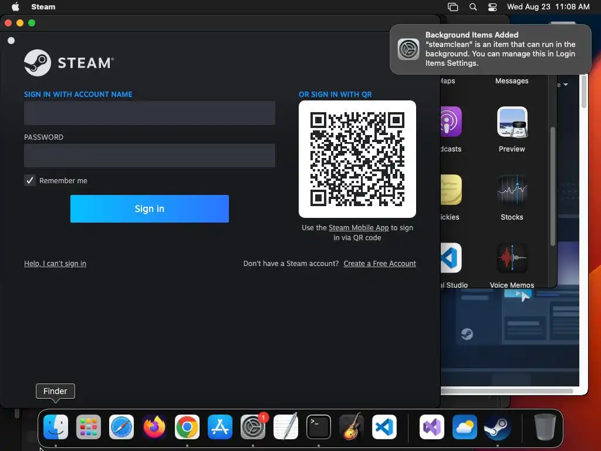601x451 pixels.
Task: Open the Steam menu in menu bar
Action: (x=43, y=6)
